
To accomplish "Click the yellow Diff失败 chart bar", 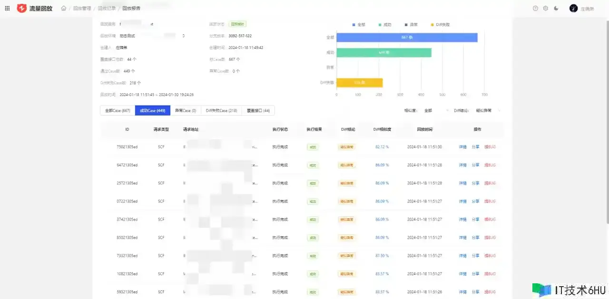I will 359,83.
